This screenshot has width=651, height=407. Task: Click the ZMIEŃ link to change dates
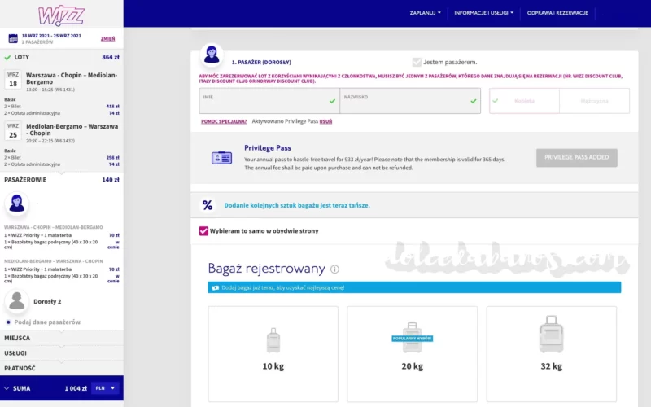[108, 38]
